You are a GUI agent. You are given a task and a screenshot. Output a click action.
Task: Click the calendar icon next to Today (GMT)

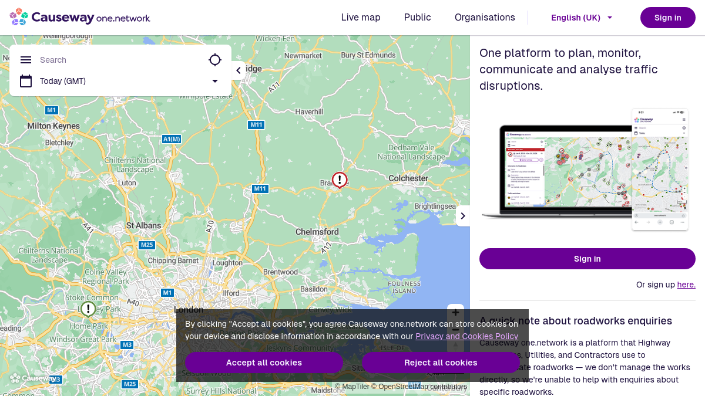point(26,81)
